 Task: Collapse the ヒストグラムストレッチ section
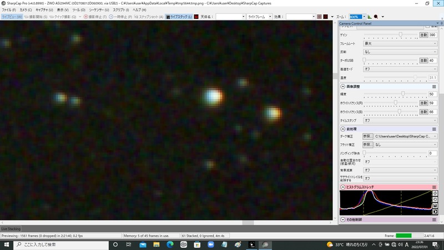coord(342,187)
